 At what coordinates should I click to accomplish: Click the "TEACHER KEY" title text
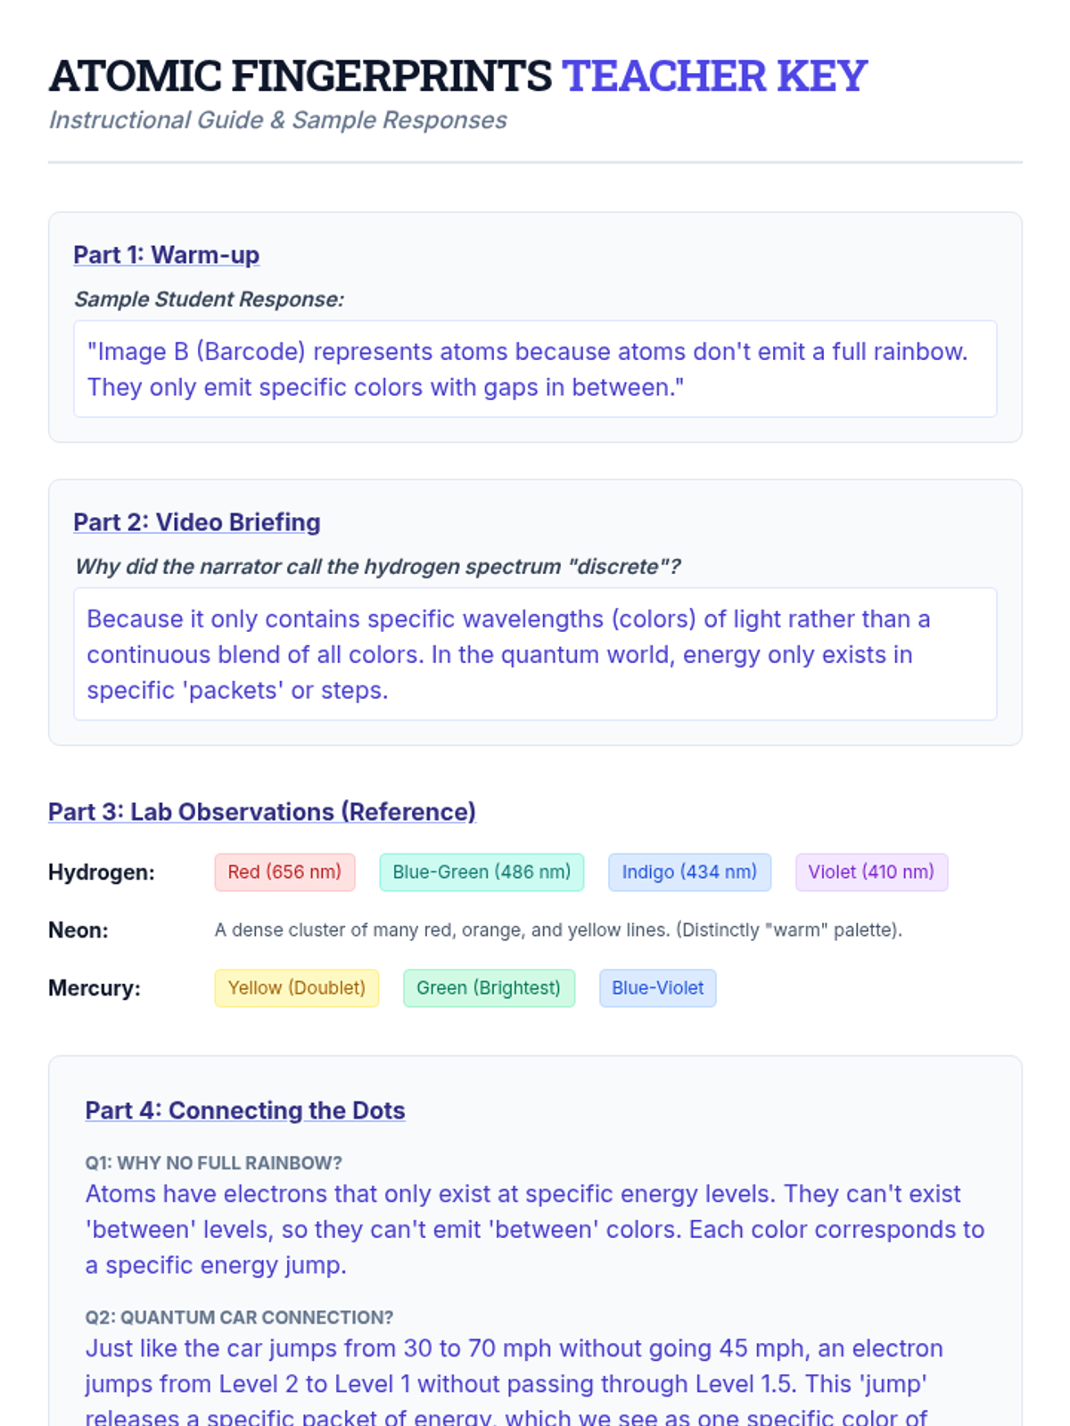714,76
